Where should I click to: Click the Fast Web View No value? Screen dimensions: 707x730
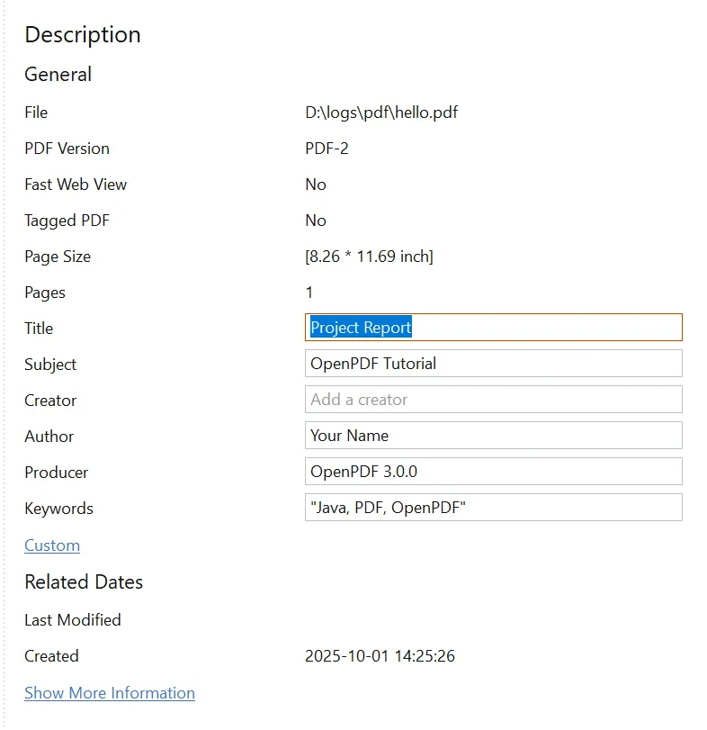coord(316,185)
